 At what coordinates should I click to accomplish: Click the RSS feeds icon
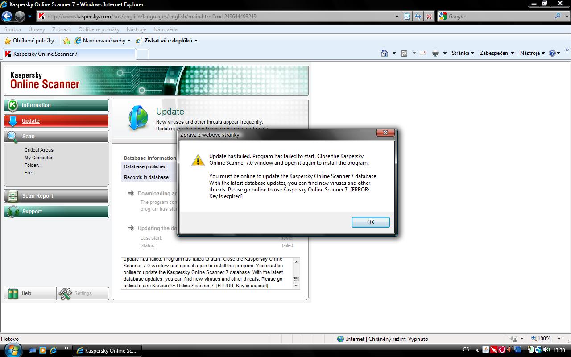click(x=404, y=53)
